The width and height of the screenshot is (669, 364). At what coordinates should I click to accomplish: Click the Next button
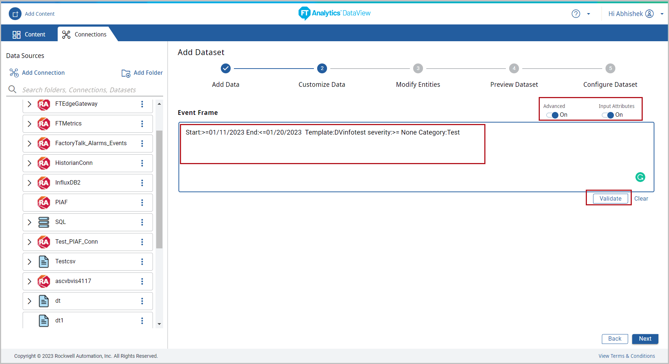(645, 339)
